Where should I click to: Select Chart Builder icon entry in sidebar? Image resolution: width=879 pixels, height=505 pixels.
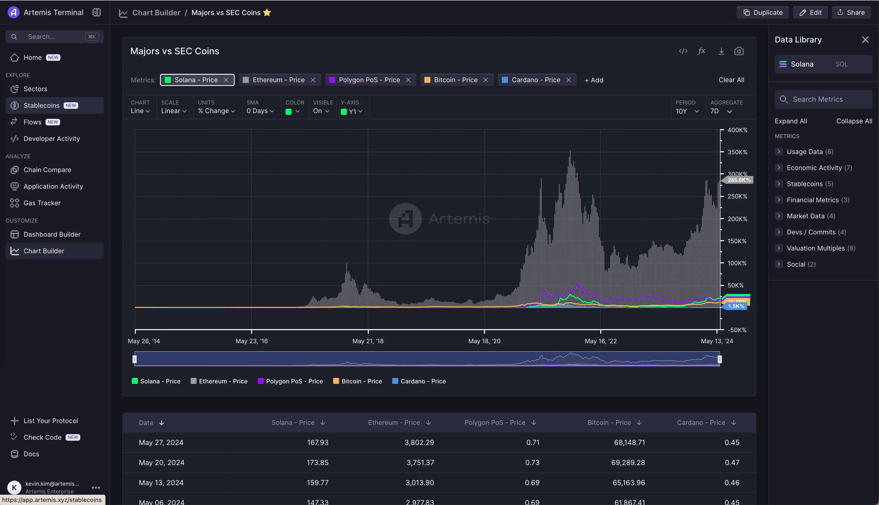pyautogui.click(x=15, y=251)
